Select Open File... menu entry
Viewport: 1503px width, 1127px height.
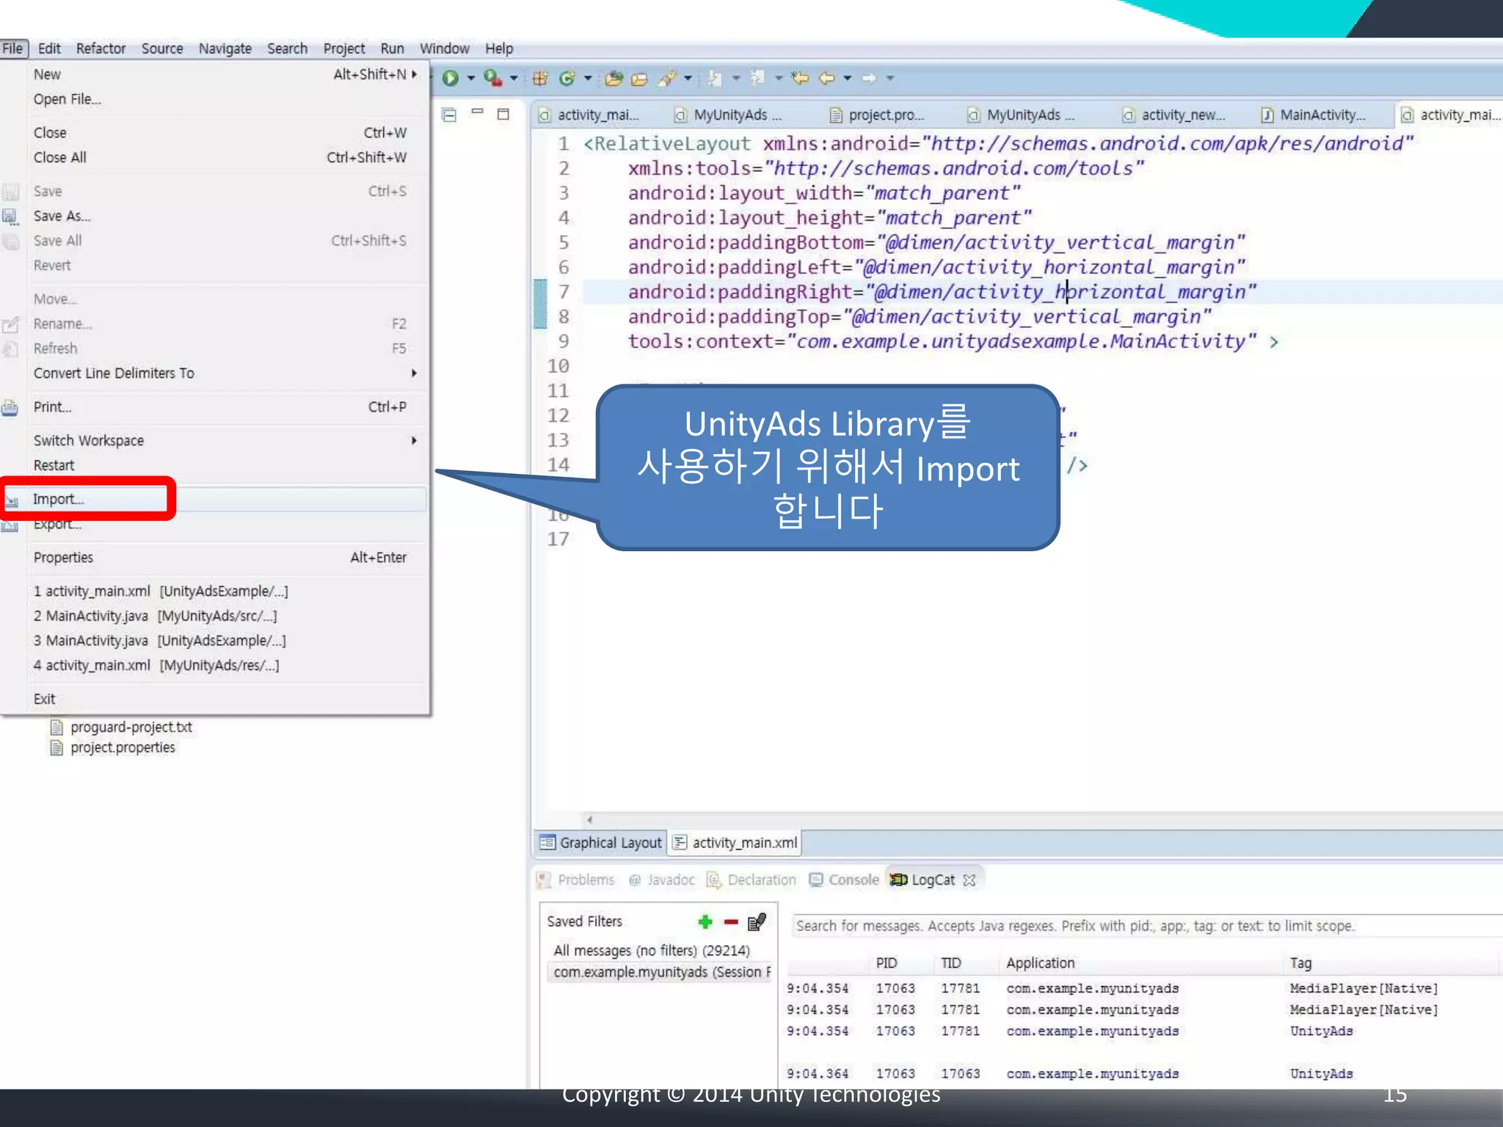click(x=214, y=99)
